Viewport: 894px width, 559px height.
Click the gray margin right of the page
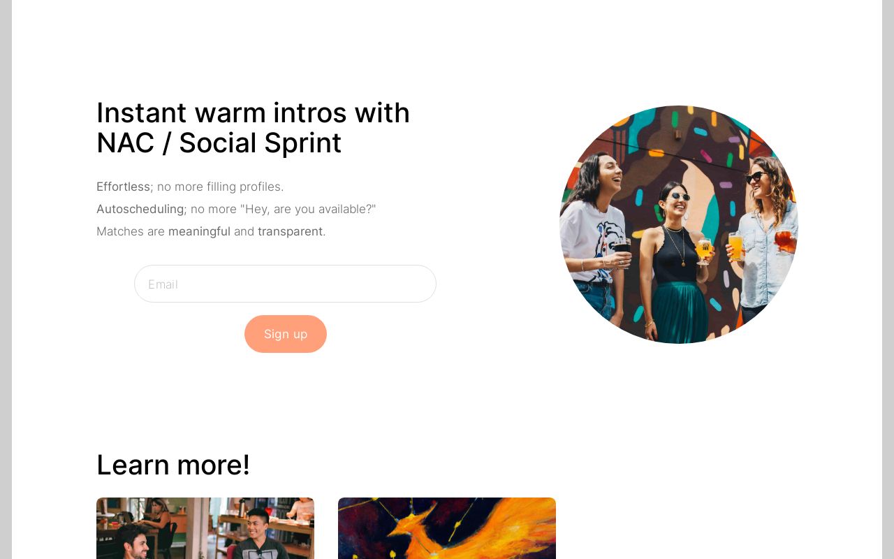[888, 279]
